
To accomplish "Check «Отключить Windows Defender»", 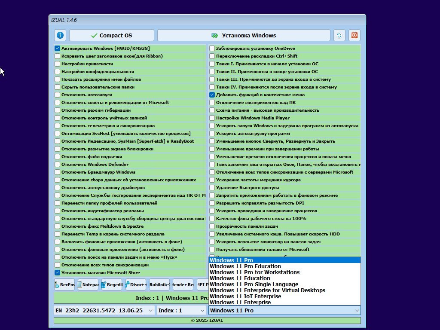I will point(57,165).
